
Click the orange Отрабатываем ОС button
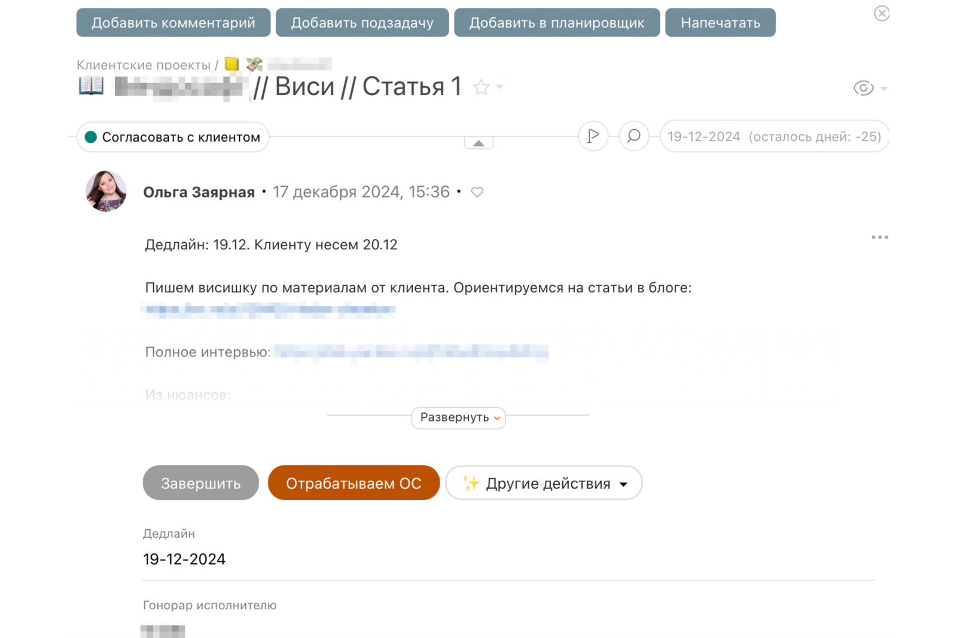pyautogui.click(x=353, y=483)
